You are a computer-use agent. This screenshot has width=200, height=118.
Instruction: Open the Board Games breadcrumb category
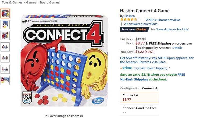pos(49,3)
